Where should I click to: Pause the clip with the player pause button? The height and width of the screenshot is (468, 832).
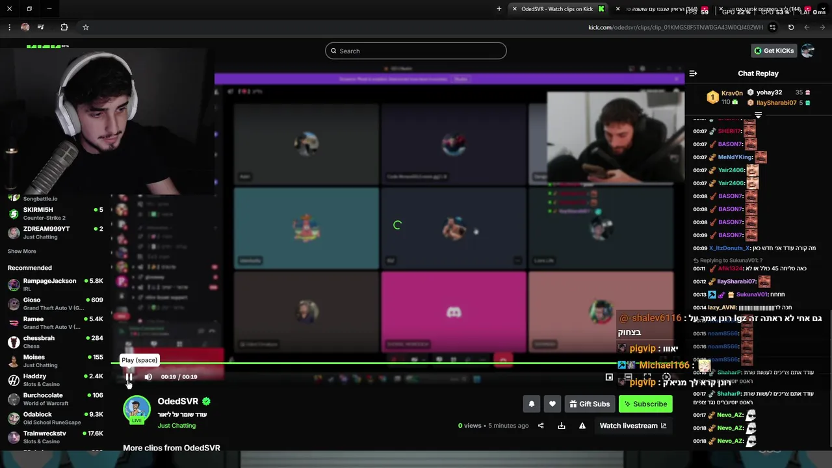click(x=129, y=376)
